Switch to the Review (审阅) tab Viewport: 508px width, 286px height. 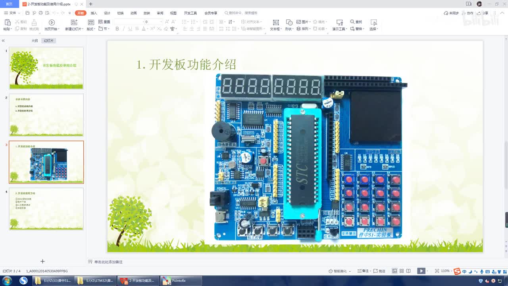(160, 13)
